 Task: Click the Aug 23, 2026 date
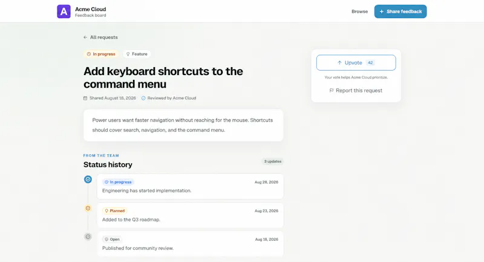click(x=266, y=211)
